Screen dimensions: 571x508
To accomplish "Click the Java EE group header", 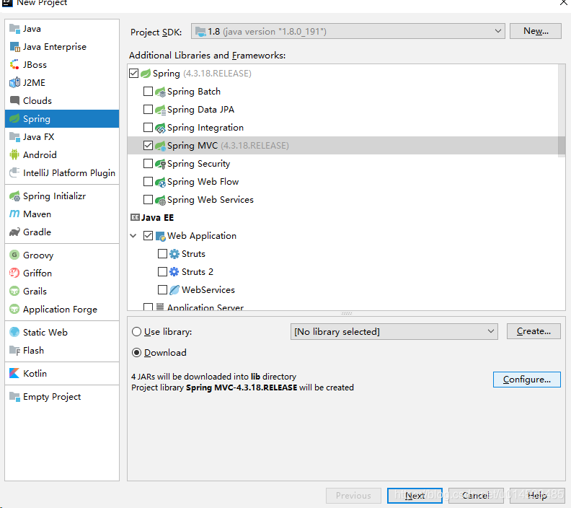I will pyautogui.click(x=152, y=217).
